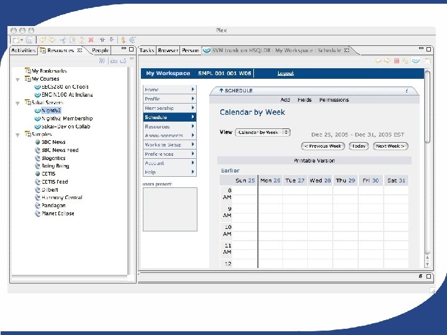Click the Copy toolbar icon
This screenshot has width=447, height=335.
pos(73,40)
